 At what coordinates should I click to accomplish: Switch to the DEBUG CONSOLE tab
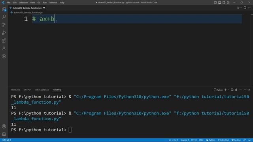[42, 90]
